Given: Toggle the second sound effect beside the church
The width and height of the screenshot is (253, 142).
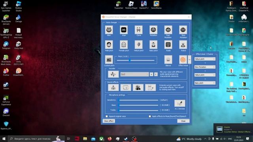Looking at the screenshot, I should (x=126, y=88).
